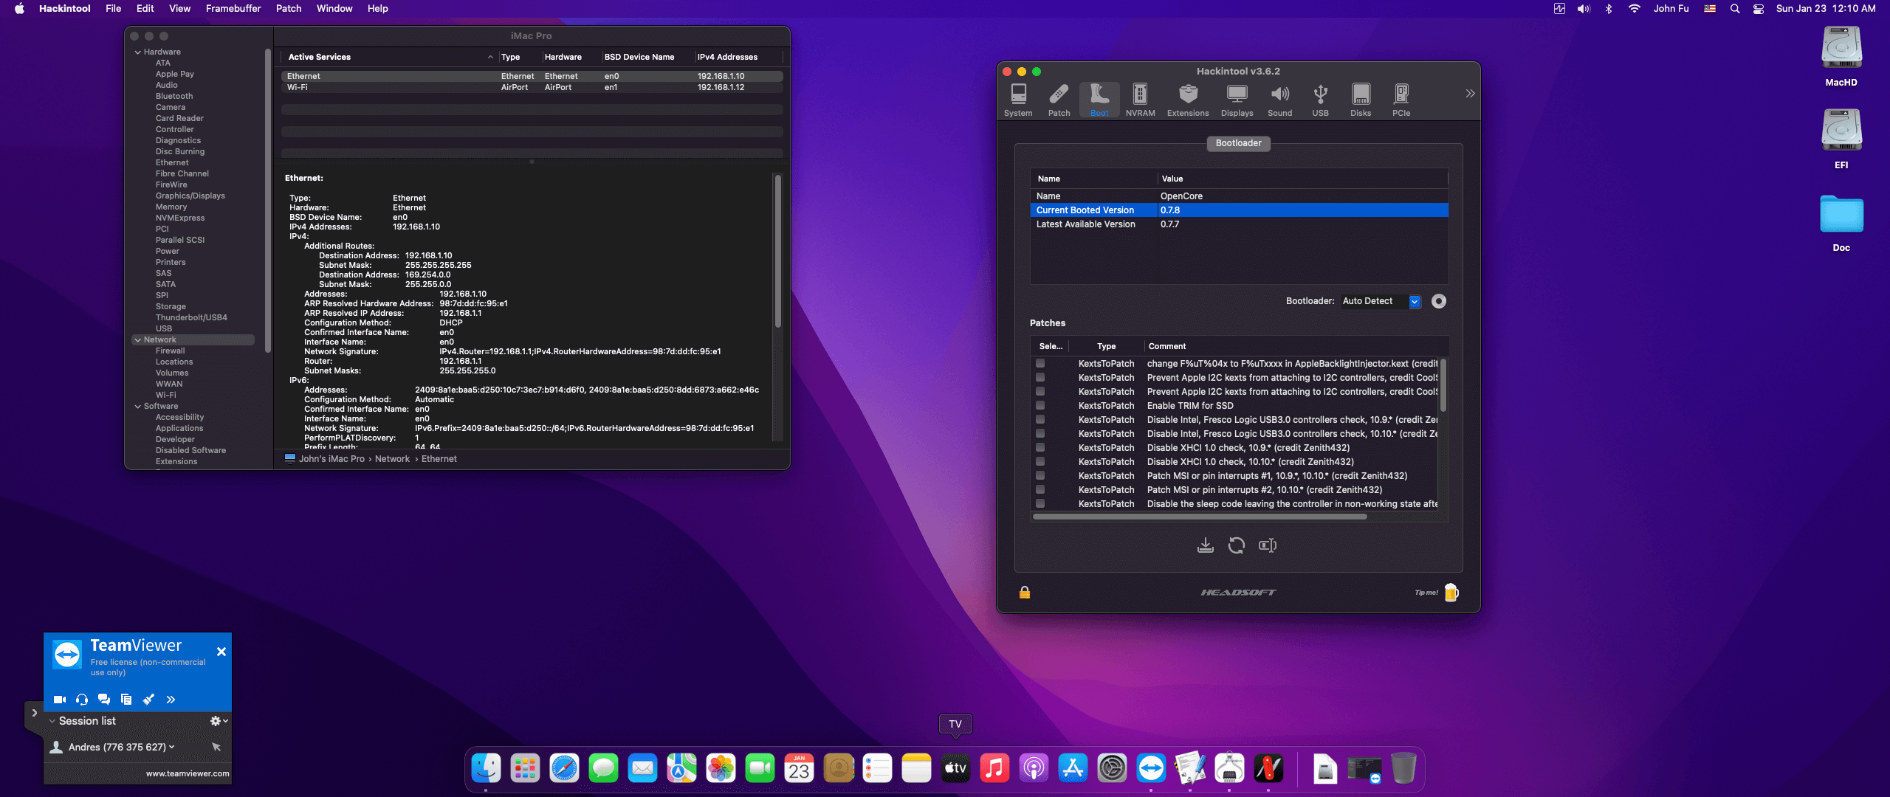This screenshot has width=1890, height=797.
Task: Close the TeamViewer panel with the X
Action: [x=221, y=652]
